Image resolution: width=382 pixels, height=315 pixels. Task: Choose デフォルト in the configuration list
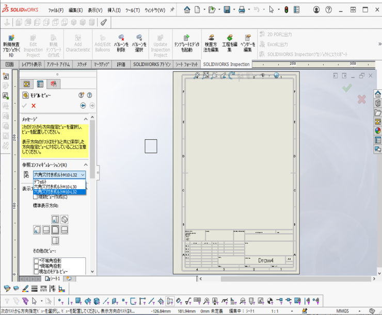(40, 181)
